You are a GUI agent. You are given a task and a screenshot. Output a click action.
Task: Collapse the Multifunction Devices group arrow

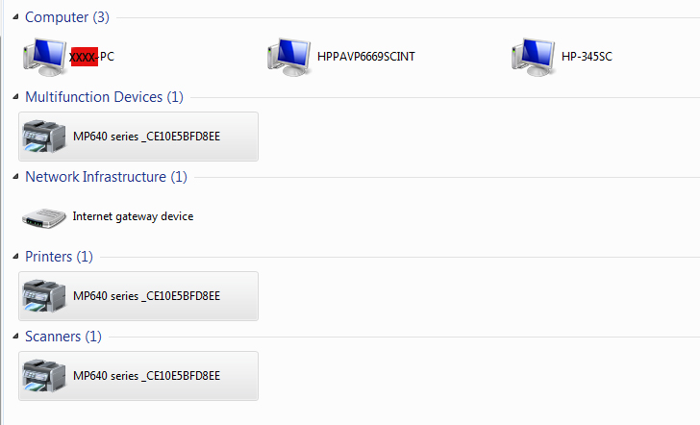[15, 97]
